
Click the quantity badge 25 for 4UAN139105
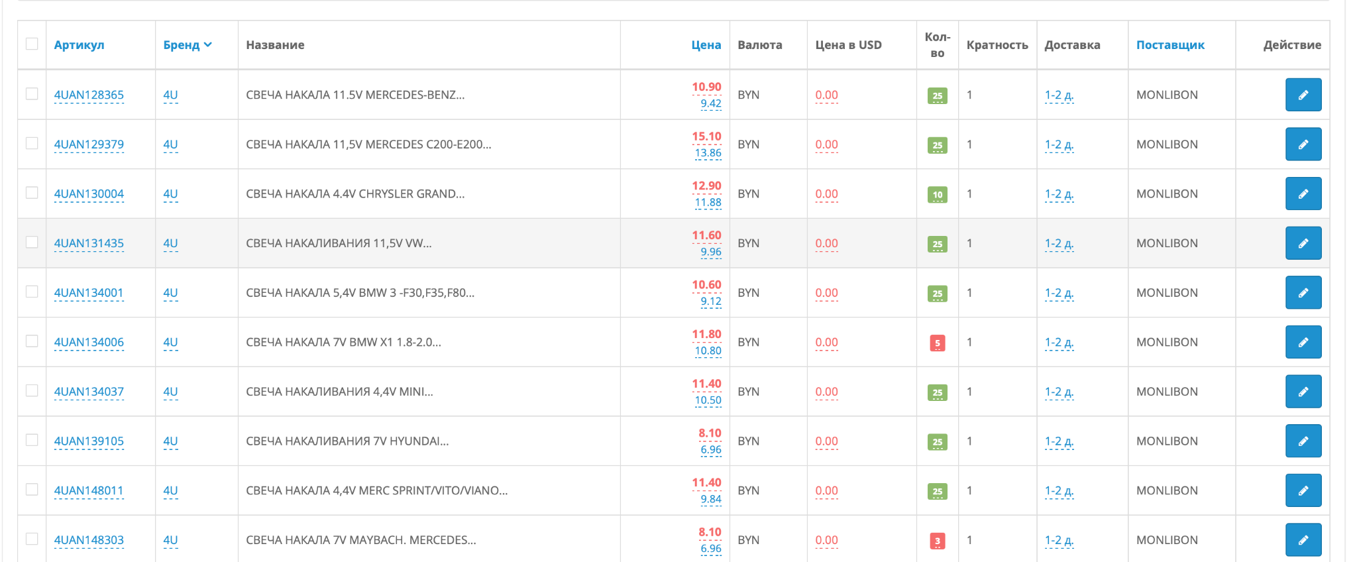(x=937, y=442)
